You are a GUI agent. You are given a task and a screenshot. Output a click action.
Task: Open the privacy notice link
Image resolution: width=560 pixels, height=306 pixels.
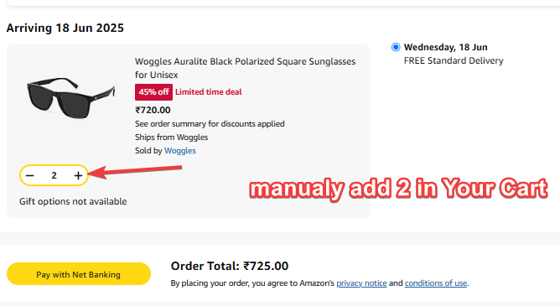click(361, 283)
